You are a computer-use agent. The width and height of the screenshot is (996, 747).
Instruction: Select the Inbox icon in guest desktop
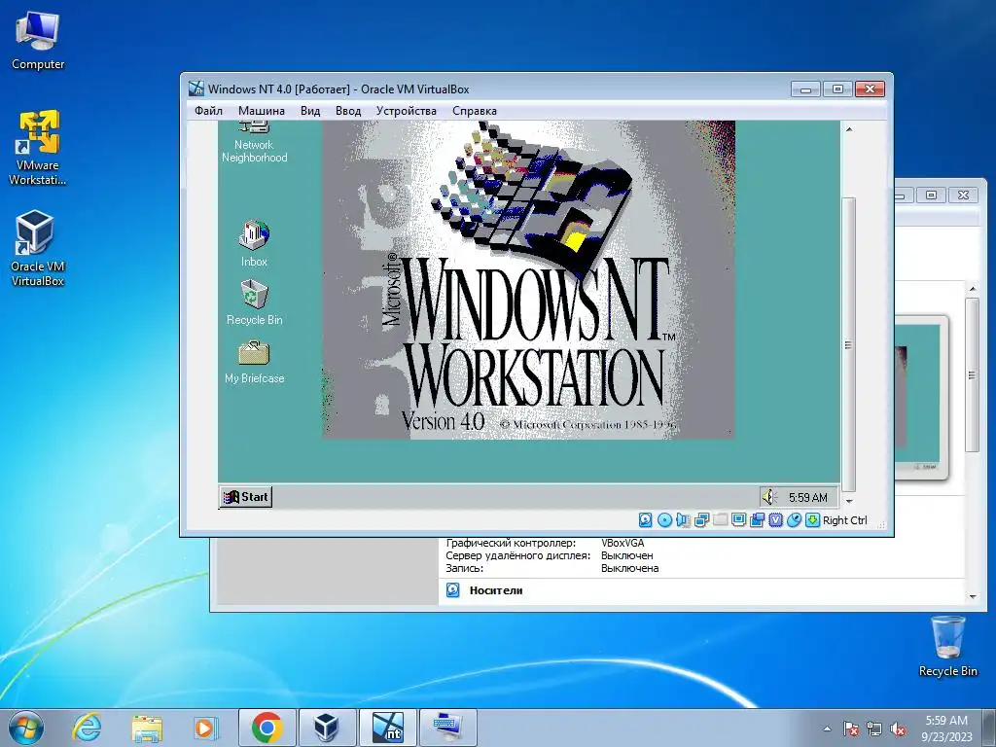coord(254,243)
